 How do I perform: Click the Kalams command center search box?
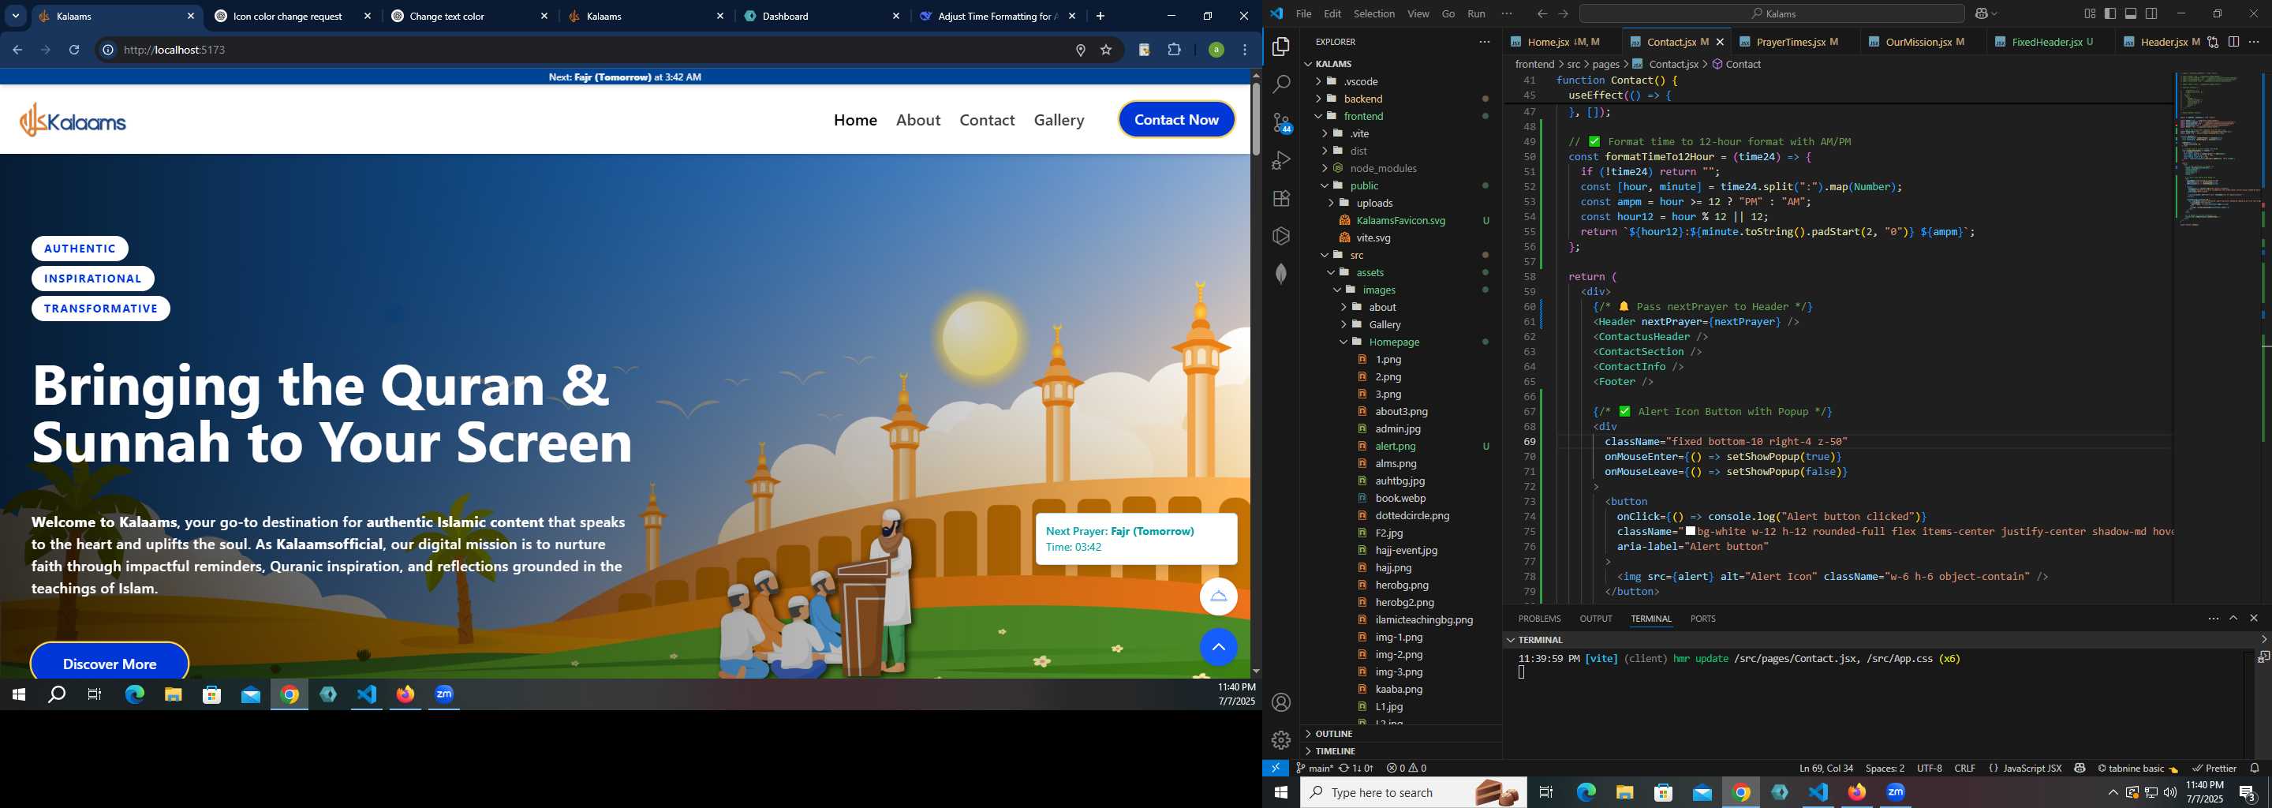[x=1771, y=13]
